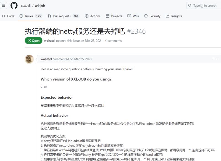Open the xuxueli owner profile link
The height and width of the screenshot is (161, 221).
click(x=26, y=6)
